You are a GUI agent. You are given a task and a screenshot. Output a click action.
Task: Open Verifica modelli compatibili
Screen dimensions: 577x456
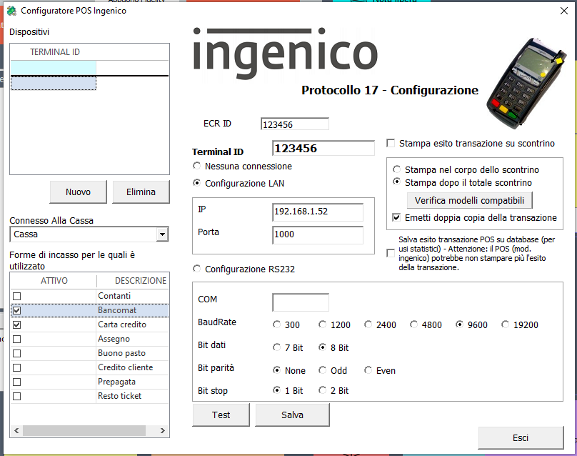click(x=470, y=200)
